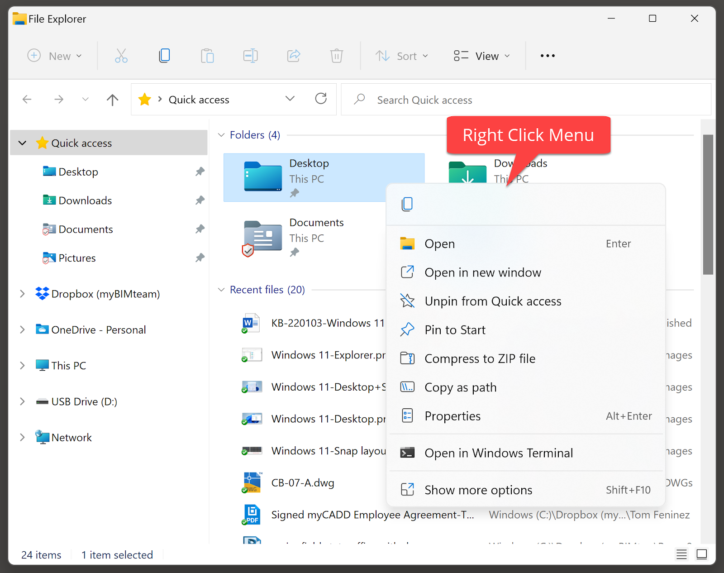
Task: Click the Rename icon in the toolbar
Action: pyautogui.click(x=250, y=56)
